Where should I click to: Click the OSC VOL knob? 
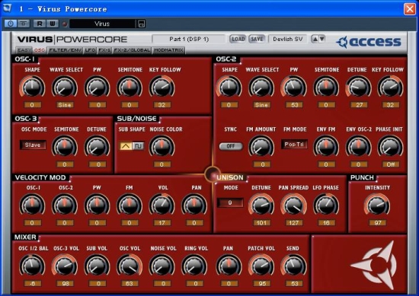click(x=130, y=266)
